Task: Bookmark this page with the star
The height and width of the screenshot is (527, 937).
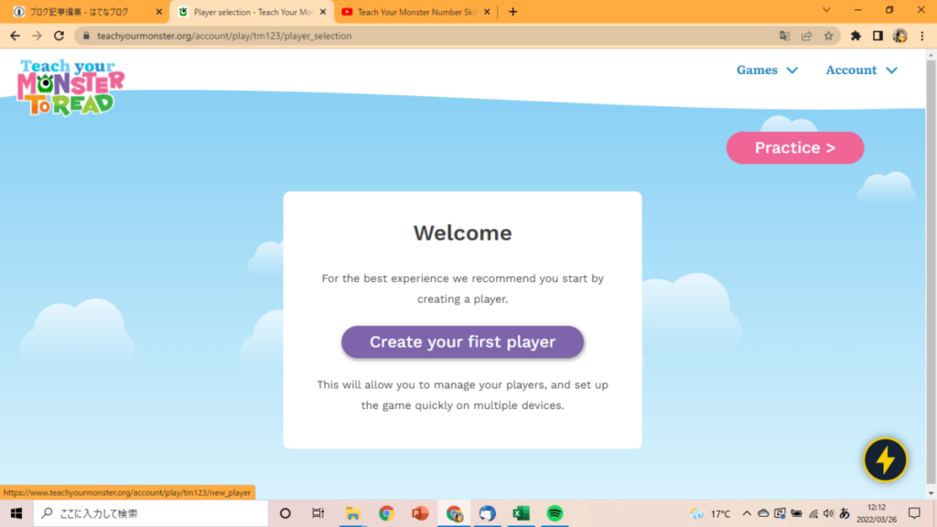Action: click(828, 36)
